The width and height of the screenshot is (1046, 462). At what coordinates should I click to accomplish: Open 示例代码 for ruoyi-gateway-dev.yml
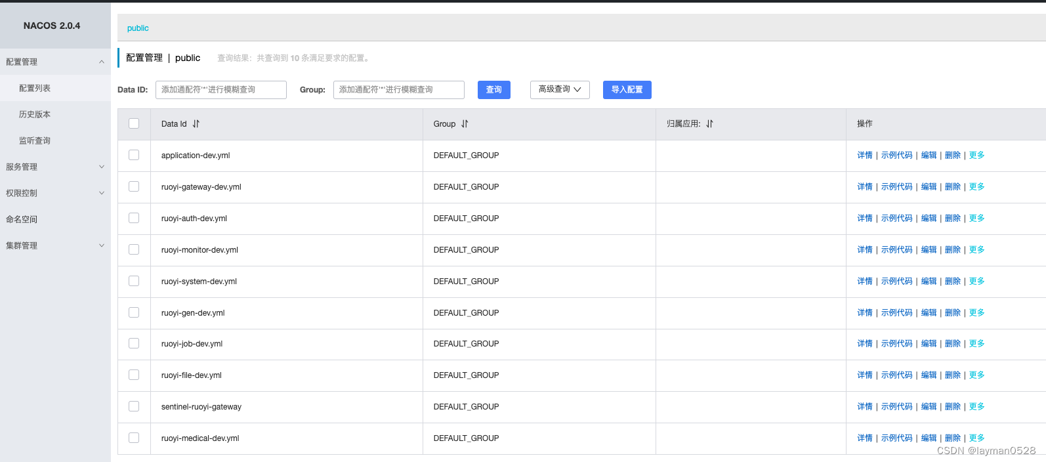[897, 187]
